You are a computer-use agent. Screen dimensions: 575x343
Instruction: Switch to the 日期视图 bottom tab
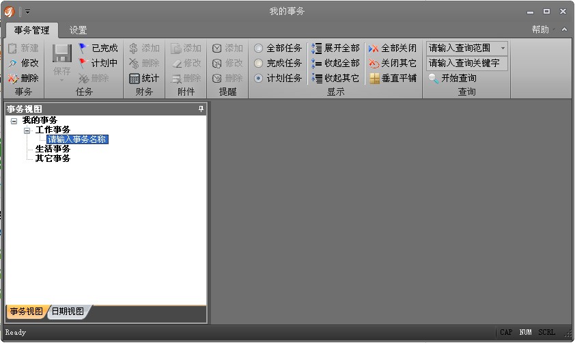click(68, 312)
